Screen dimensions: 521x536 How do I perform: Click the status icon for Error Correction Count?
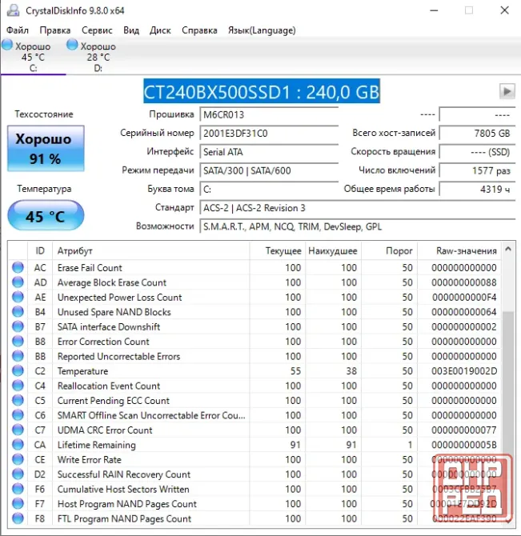click(x=18, y=341)
